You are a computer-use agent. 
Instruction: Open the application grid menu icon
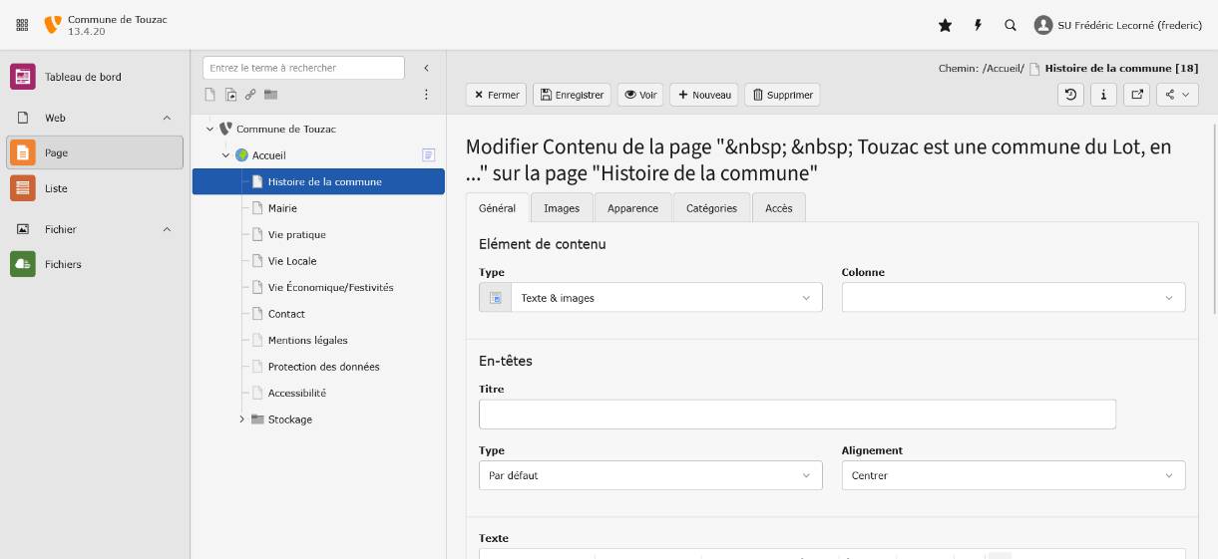click(22, 25)
